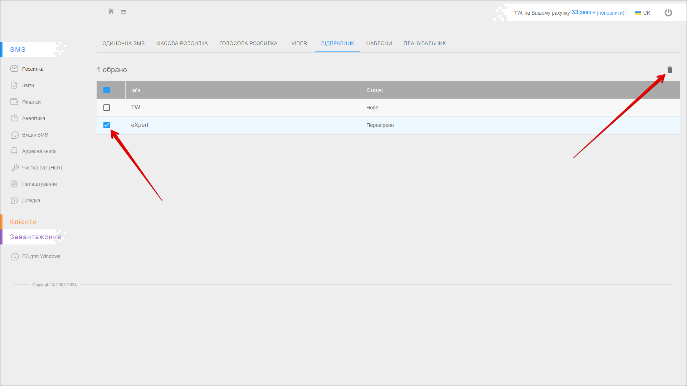Click the trash delete icon
The width and height of the screenshot is (687, 386).
click(669, 70)
